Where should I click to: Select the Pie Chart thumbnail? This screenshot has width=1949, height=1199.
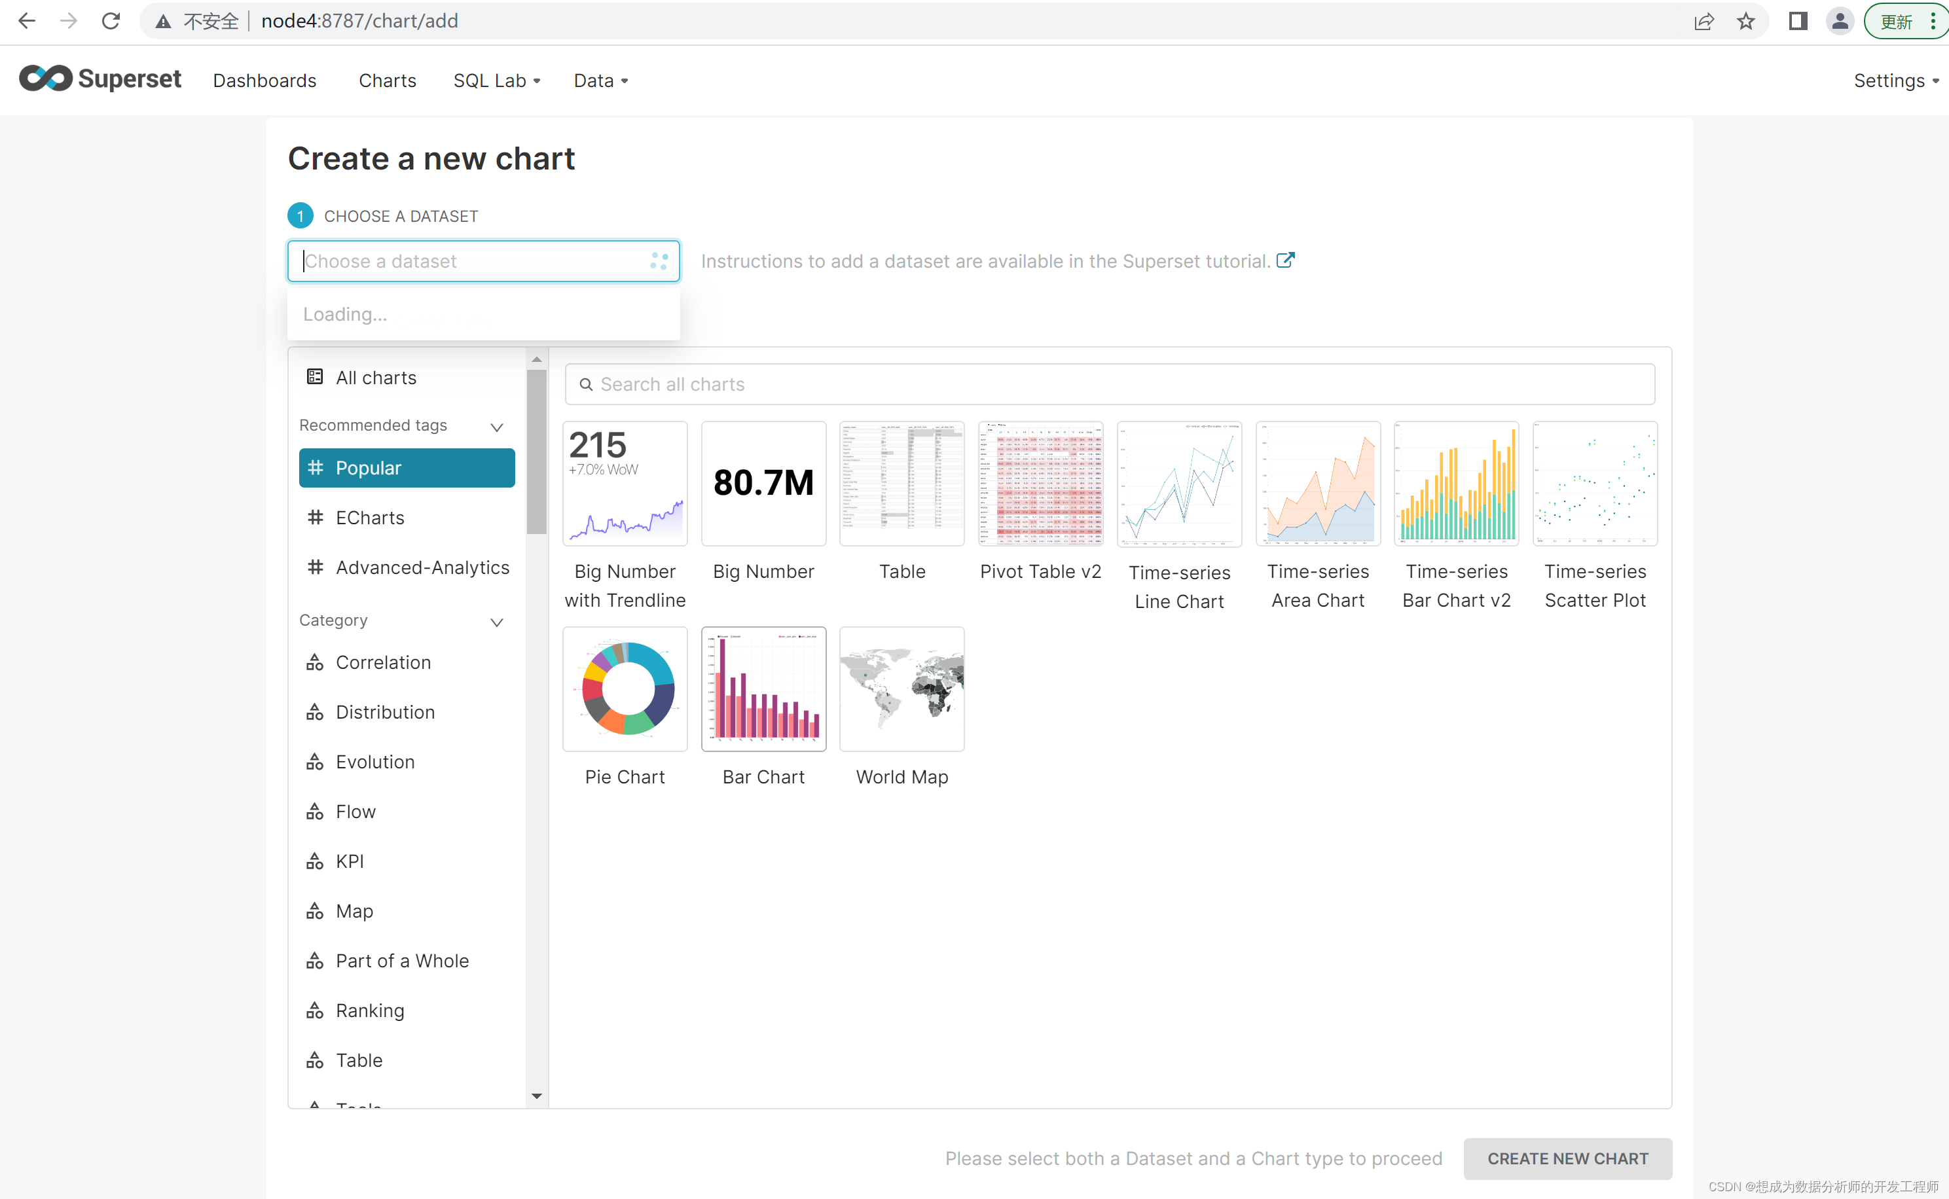tap(625, 689)
